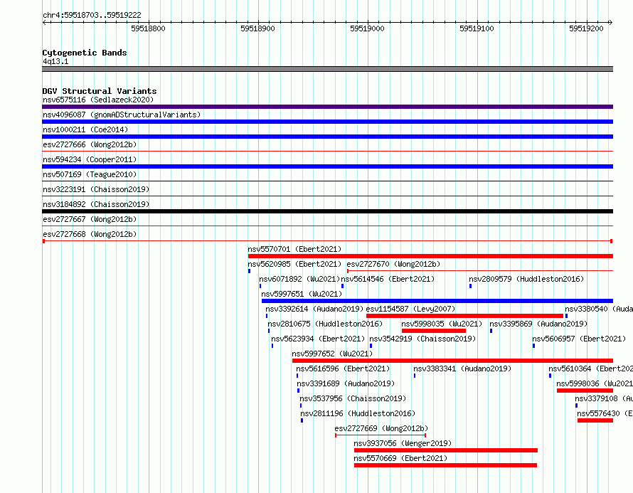
Task: Click red bar of nsv5998036
Action: click(585, 391)
